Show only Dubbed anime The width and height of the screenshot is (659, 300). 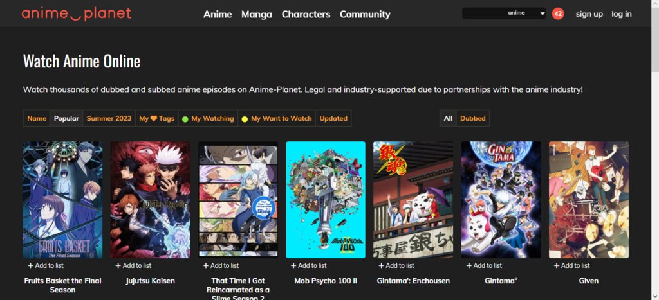[473, 118]
